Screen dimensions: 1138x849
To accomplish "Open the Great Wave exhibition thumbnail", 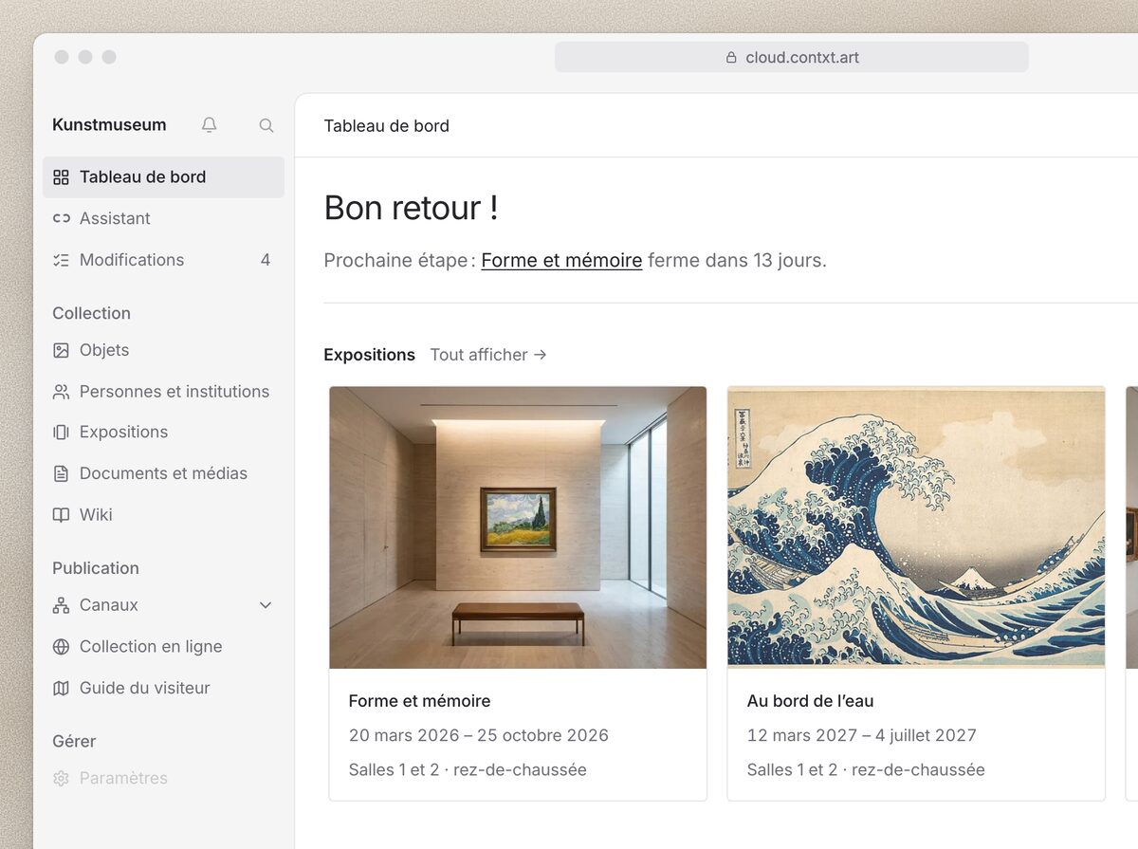I will pos(916,527).
